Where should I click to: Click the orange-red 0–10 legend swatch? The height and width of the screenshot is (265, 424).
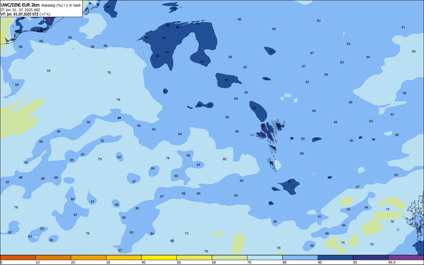pyautogui.click(x=18, y=257)
